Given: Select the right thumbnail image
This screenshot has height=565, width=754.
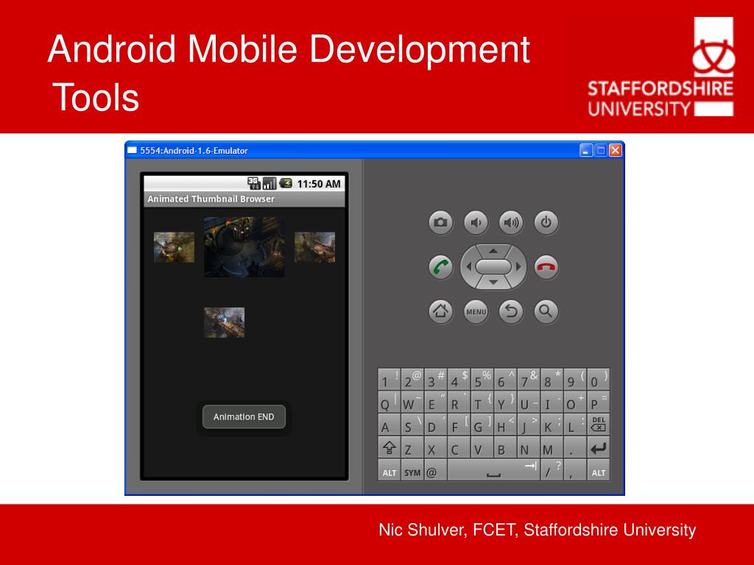Looking at the screenshot, I should click(314, 247).
